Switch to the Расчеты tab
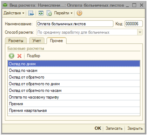The image size is (147, 135). pyautogui.click(x=16, y=41)
